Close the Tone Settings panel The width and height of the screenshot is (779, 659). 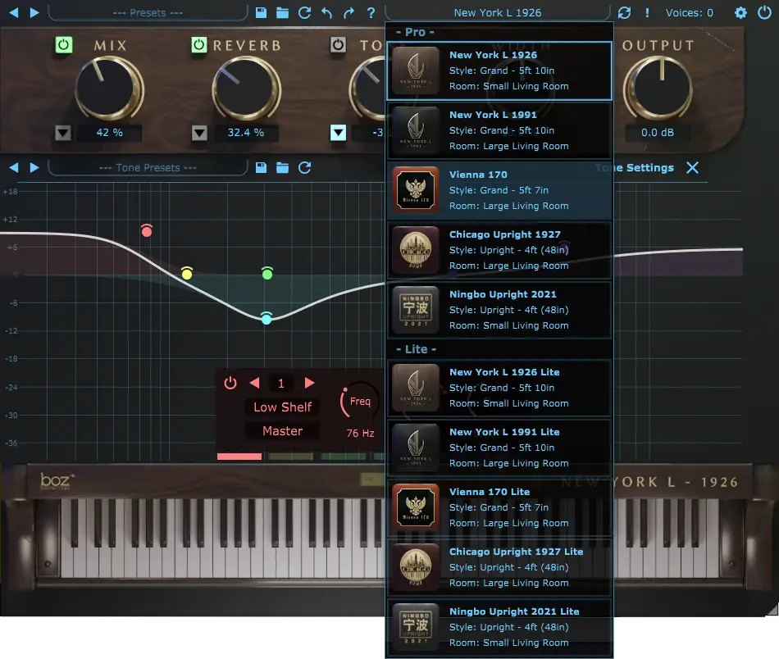coord(692,168)
